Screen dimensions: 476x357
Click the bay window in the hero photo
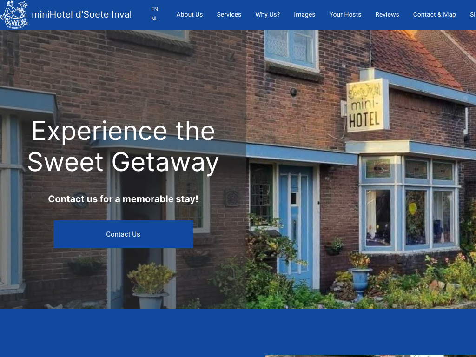[x=410, y=204]
